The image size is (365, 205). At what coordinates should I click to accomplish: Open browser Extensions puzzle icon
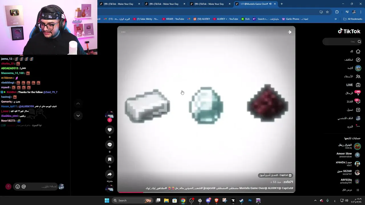[337, 12]
